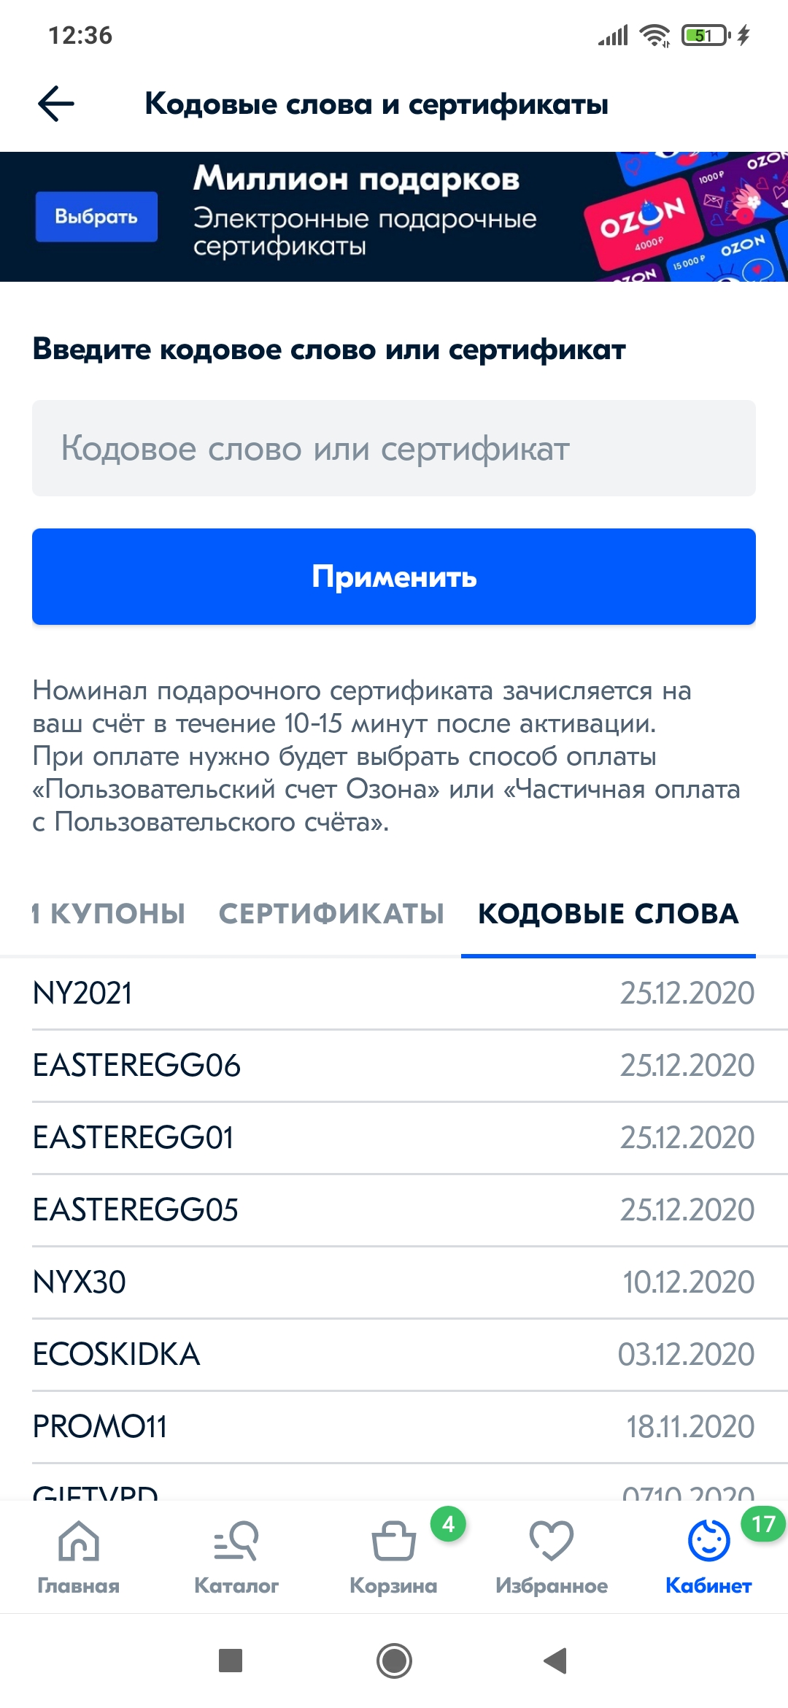Viewport: 788px width, 1708px height.
Task: Switch to the СЕРТИФИКАТЫ tab
Action: [331, 914]
